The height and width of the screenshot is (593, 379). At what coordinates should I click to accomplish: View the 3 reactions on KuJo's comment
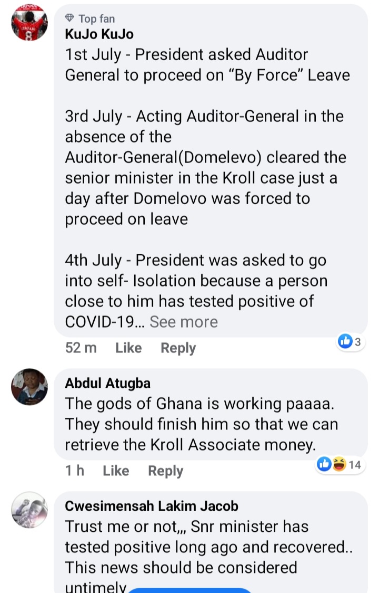tap(351, 342)
